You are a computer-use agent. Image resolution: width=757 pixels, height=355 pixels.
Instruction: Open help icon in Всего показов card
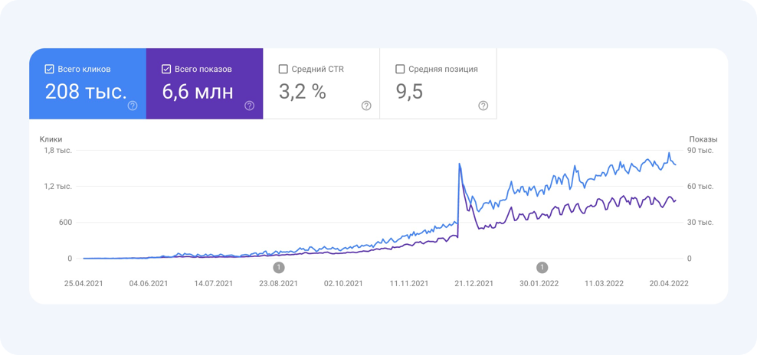249,106
